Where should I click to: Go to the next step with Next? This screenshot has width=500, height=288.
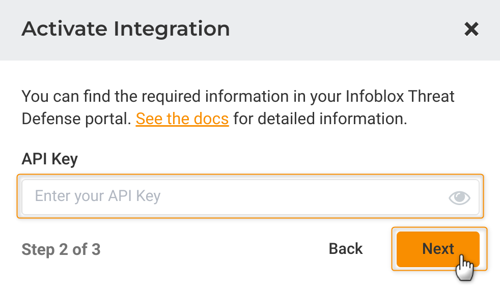[x=438, y=249]
